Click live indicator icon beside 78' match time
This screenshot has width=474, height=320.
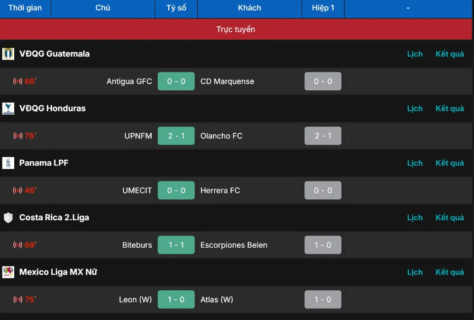(x=18, y=136)
